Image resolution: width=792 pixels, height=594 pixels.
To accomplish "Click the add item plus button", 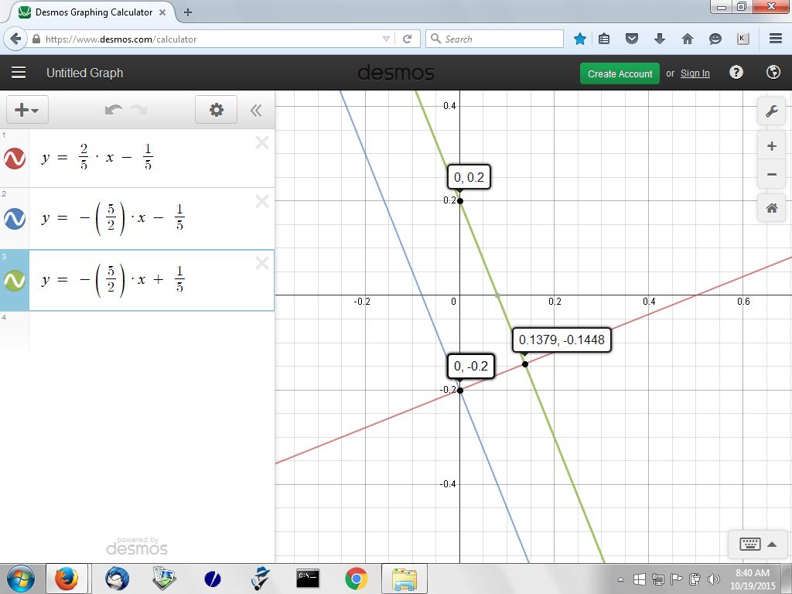I will click(x=27, y=110).
